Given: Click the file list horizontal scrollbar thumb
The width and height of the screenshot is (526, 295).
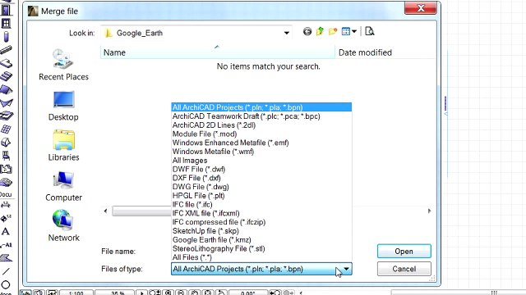Looking at the screenshot, I should point(141,211).
